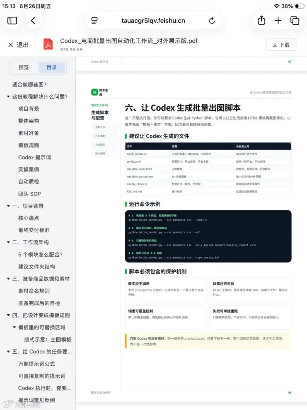Jump to Codex 提示词 in the outline
This screenshot has width=307, height=410.
tap(34, 157)
